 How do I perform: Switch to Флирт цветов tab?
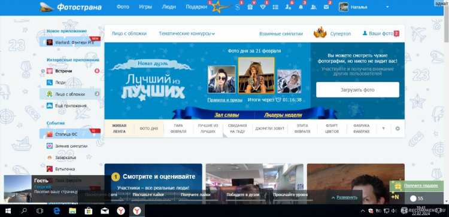[x=332, y=129]
